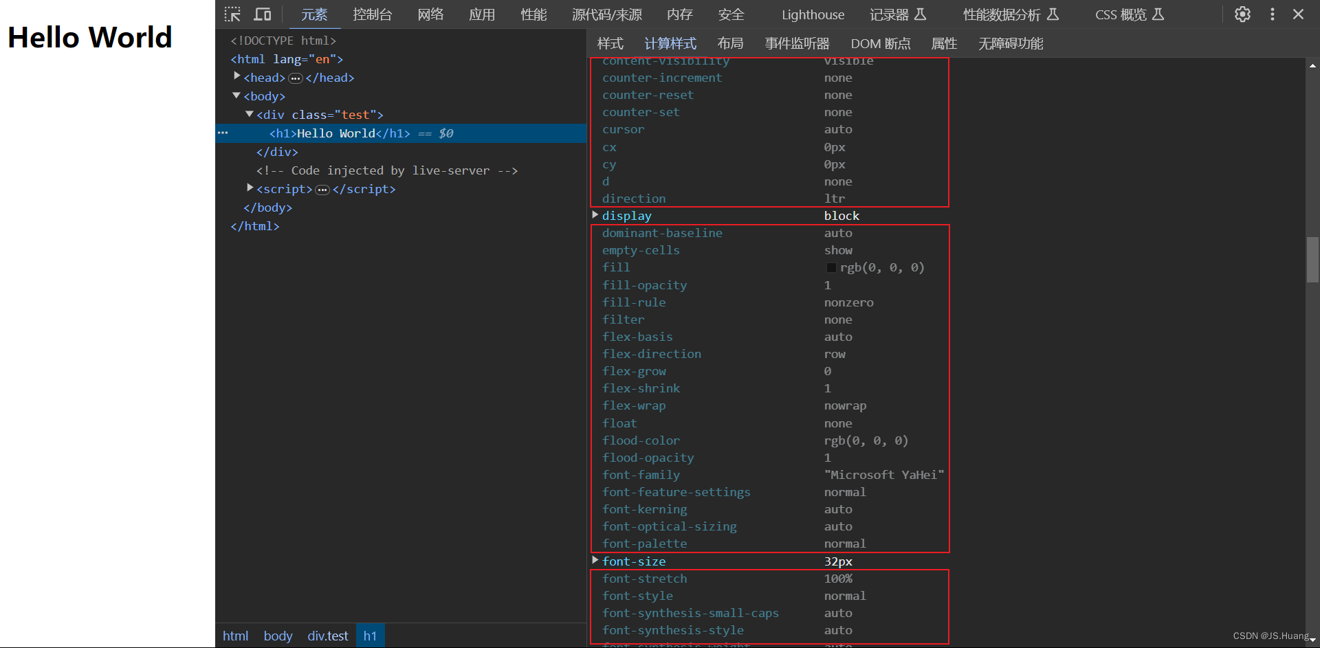
Task: Open the 网络 tab
Action: click(x=431, y=14)
